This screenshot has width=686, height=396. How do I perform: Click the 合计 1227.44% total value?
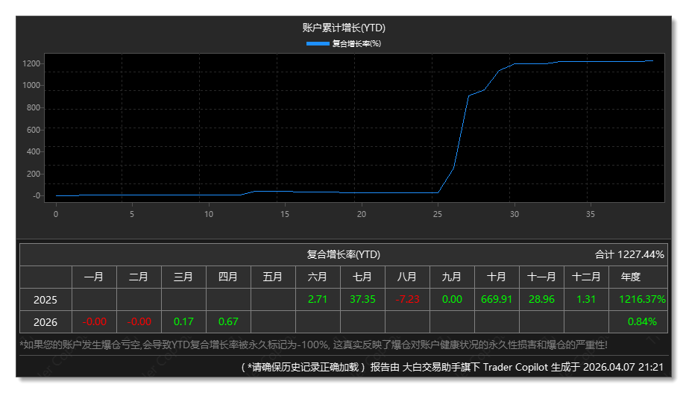629,254
